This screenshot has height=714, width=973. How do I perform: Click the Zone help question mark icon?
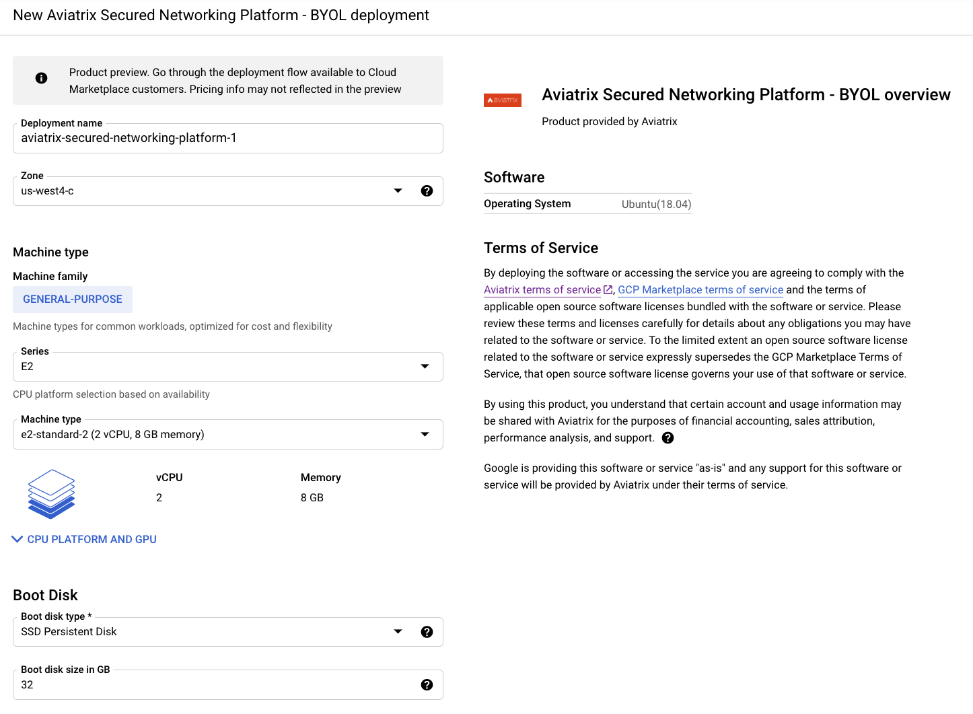(427, 190)
